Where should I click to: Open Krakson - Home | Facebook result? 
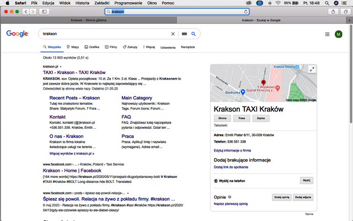pos(72,171)
